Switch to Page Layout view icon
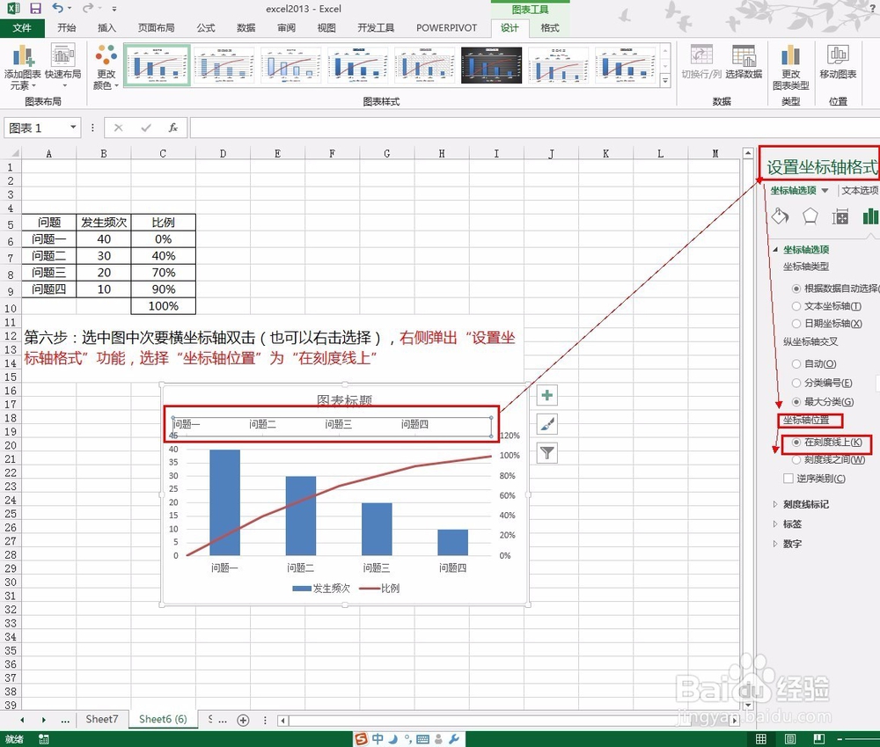Image resolution: width=880 pixels, height=747 pixels. [790, 738]
